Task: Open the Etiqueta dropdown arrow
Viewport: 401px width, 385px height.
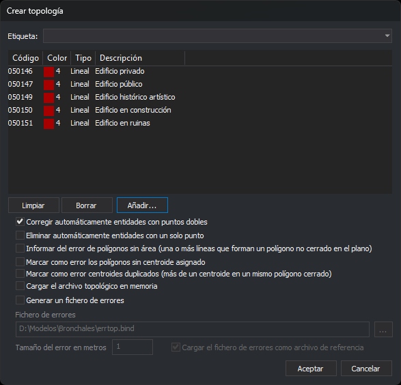Action: (387, 35)
